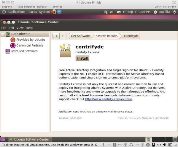Click Take Snapshot in the VM toolbar
Image resolution: width=178 pixels, height=147 pixels.
[26, 7]
